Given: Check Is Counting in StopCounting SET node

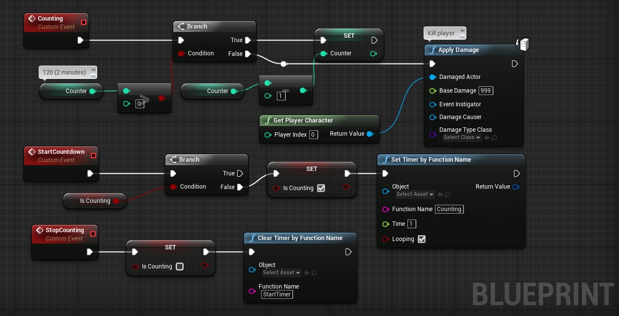Looking at the screenshot, I should point(180,267).
